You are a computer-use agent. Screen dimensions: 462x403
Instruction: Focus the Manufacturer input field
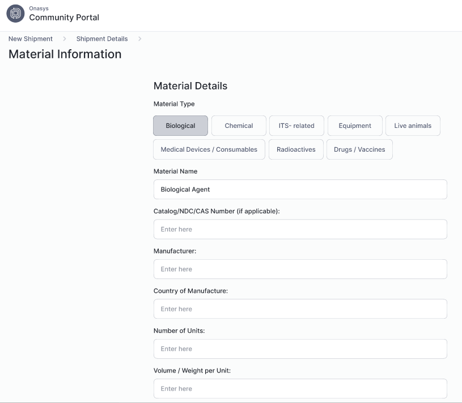pos(300,269)
